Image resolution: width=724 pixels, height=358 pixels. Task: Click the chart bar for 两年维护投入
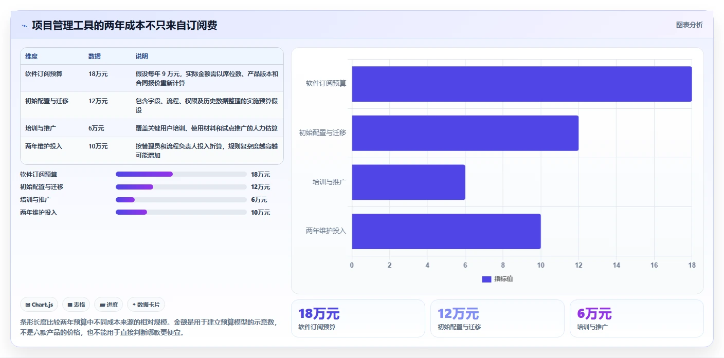[x=446, y=232]
